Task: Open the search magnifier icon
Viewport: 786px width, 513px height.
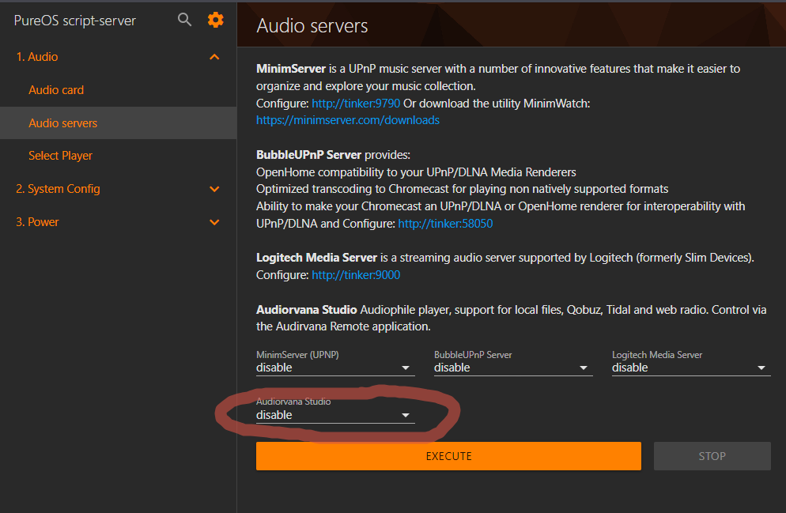Action: coord(184,20)
